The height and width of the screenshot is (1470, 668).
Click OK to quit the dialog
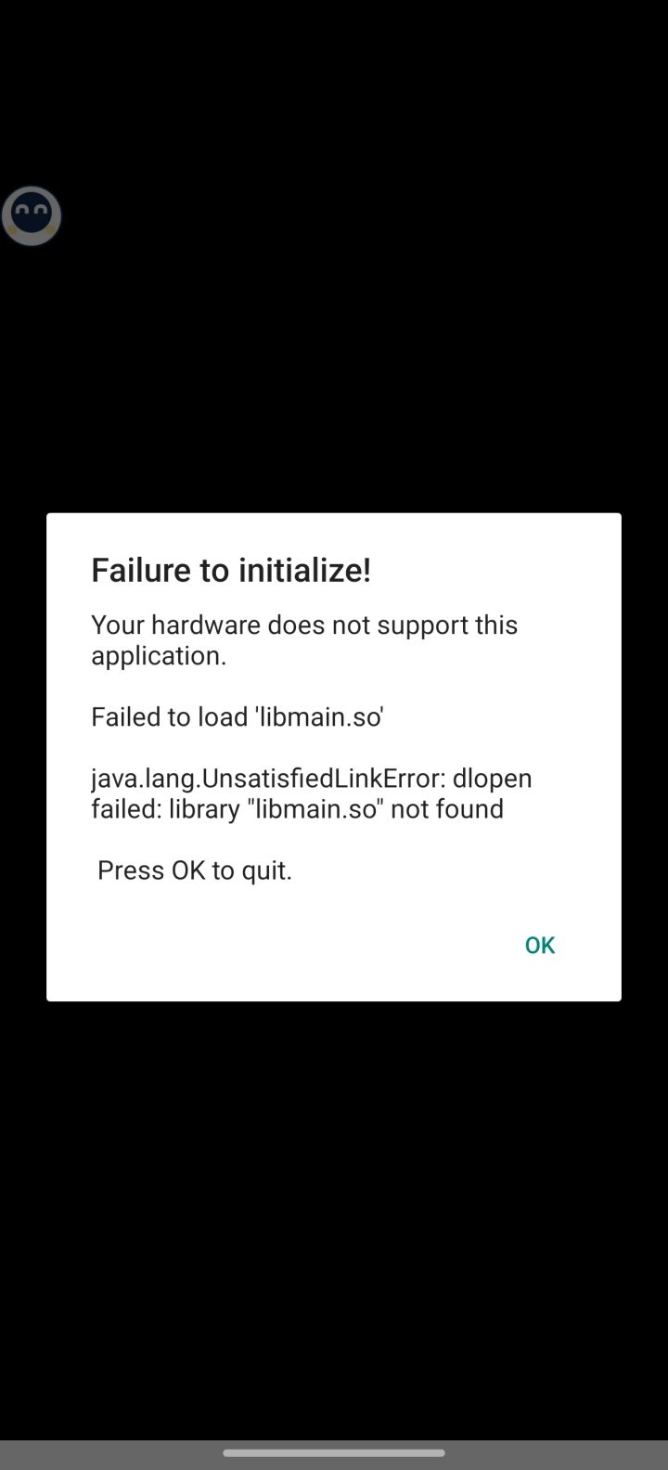coord(539,945)
